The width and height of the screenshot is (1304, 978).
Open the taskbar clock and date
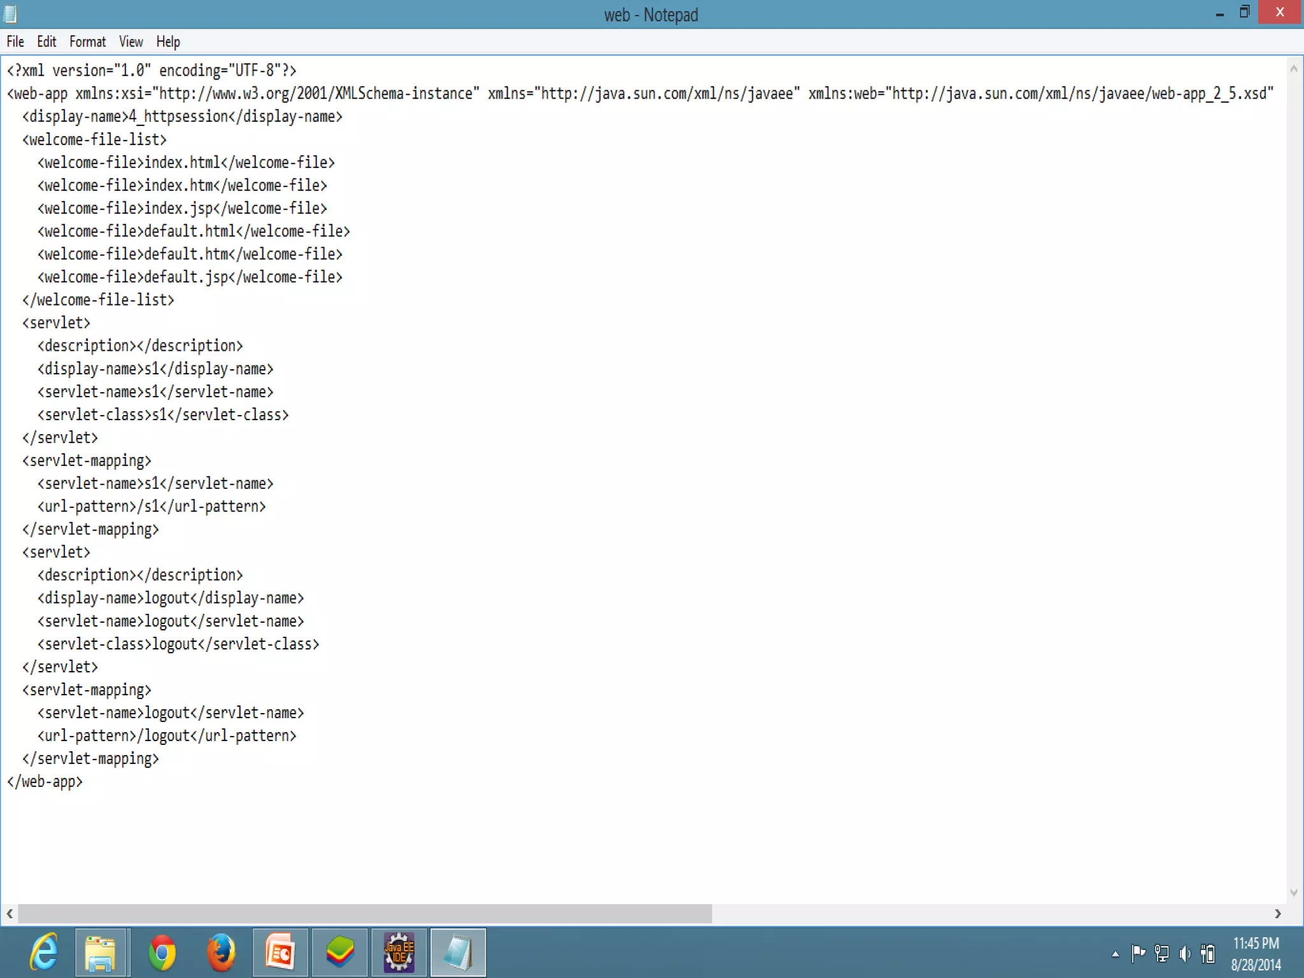pyautogui.click(x=1255, y=953)
